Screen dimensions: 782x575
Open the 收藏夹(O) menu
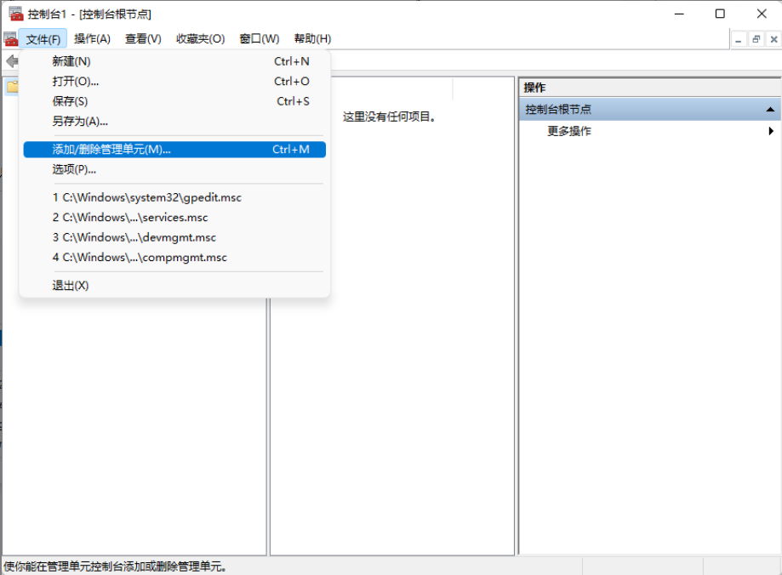[201, 39]
